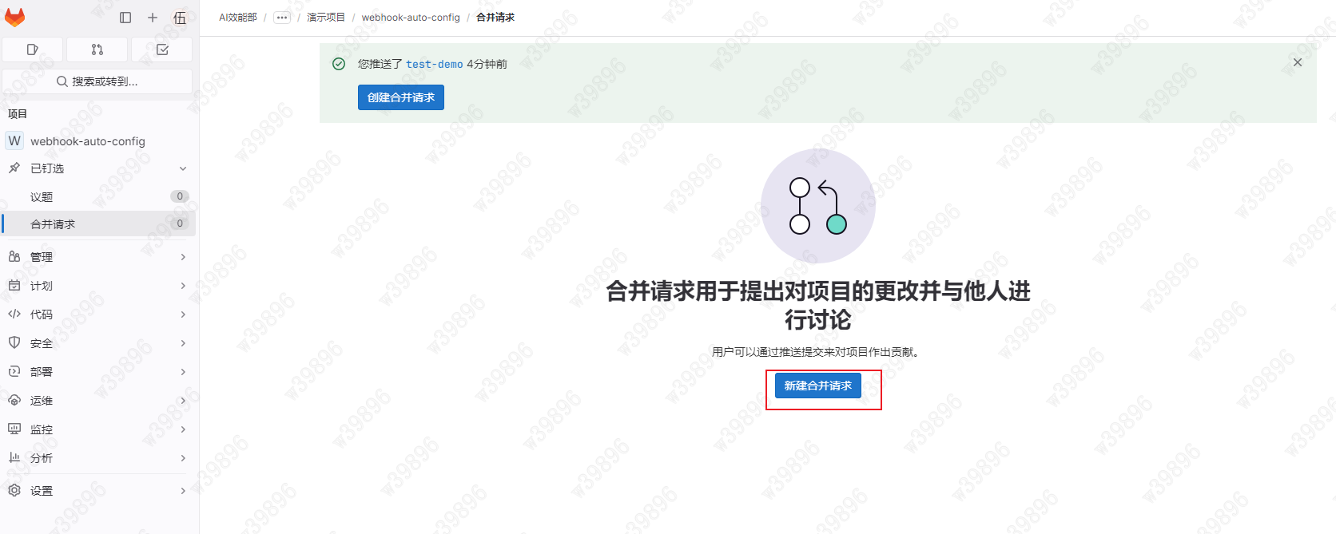Open merge requests shortcut icon

[97, 49]
